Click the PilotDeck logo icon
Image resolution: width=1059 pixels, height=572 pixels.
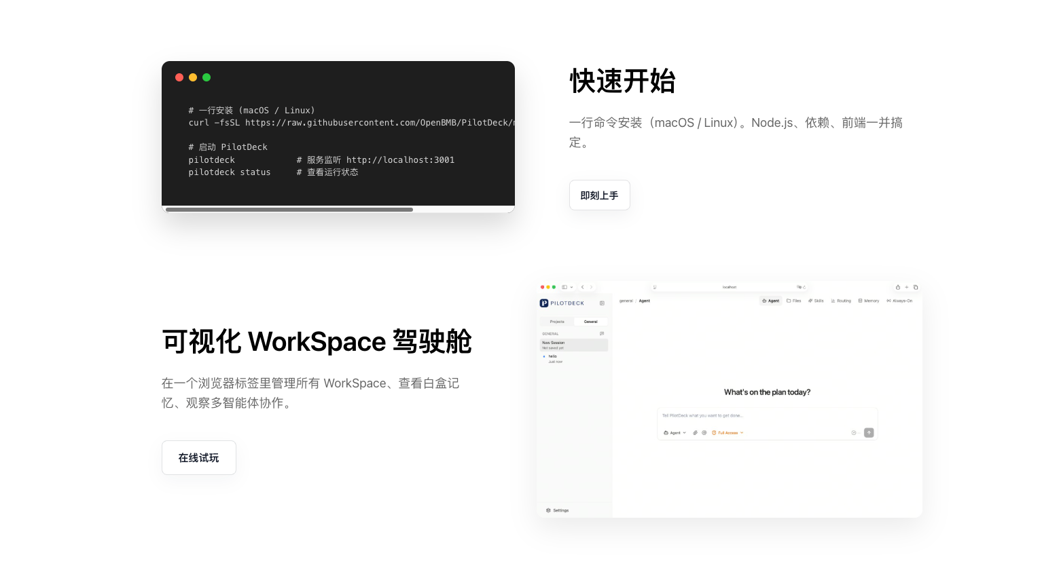(x=544, y=303)
